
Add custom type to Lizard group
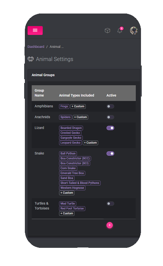(x=91, y=143)
